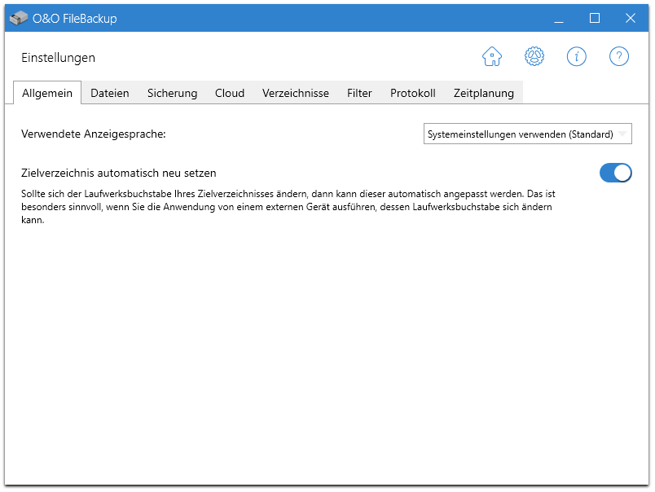Open the Sicherung tab
The image size is (655, 492).
[172, 93]
